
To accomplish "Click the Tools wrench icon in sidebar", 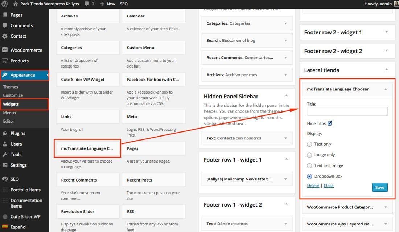I will (x=5, y=155).
